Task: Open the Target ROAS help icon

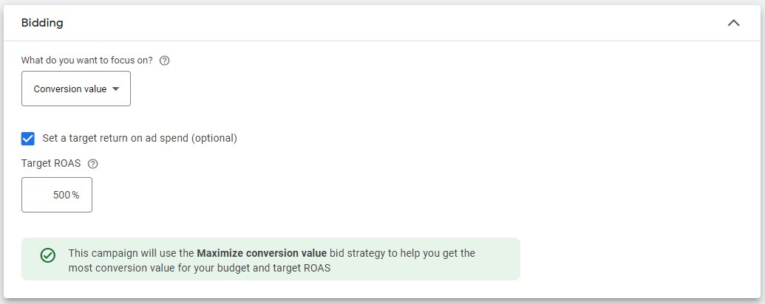Action: [x=92, y=165]
